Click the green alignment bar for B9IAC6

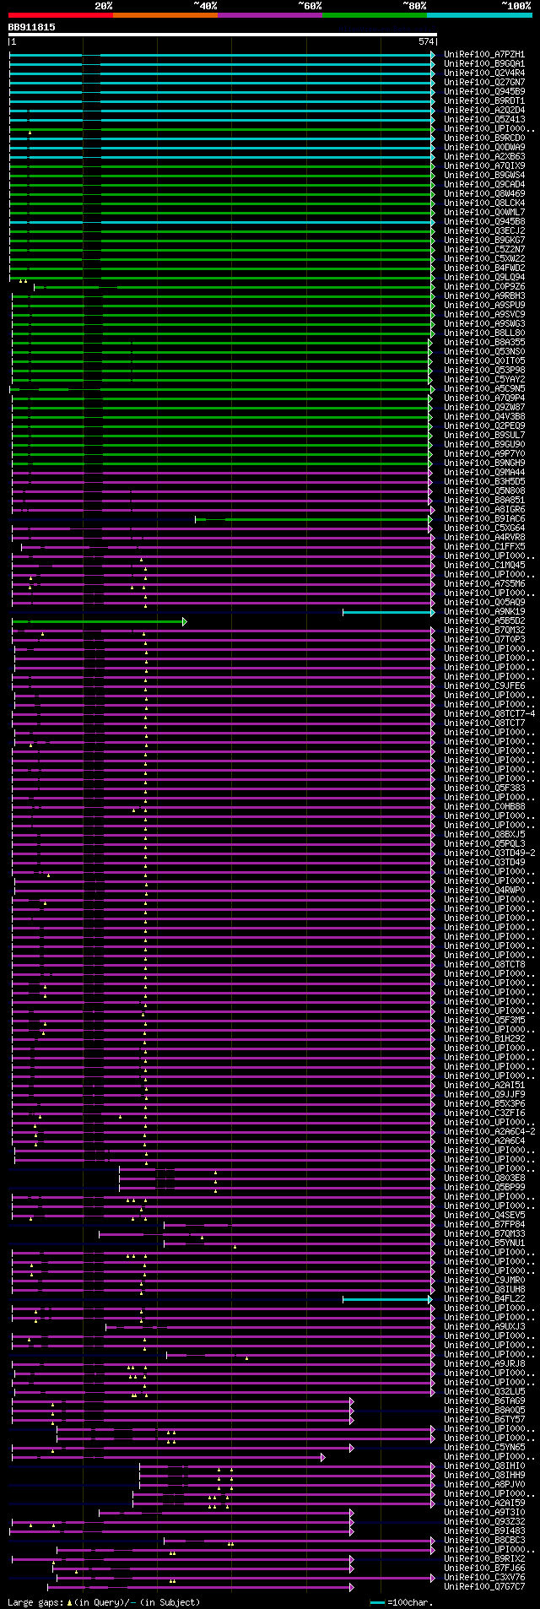tap(314, 518)
